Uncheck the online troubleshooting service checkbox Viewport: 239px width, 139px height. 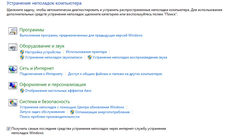pyautogui.click(x=8, y=129)
